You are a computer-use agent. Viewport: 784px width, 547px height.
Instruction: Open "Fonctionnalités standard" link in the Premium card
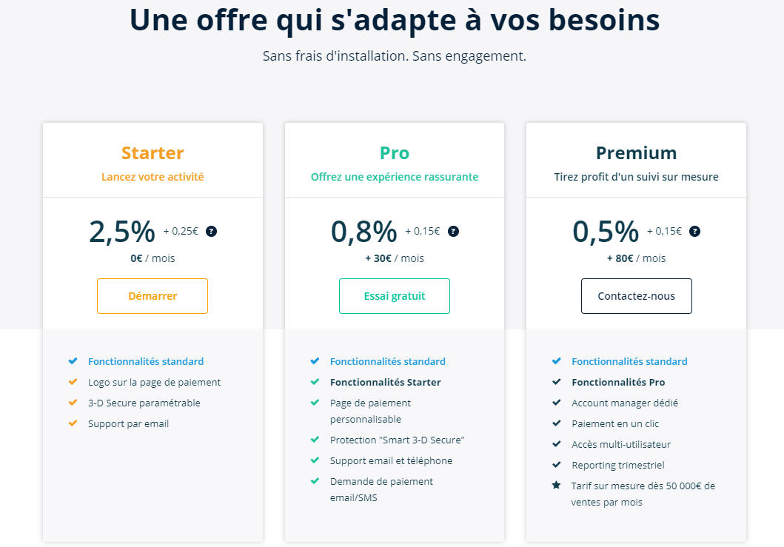coord(629,361)
